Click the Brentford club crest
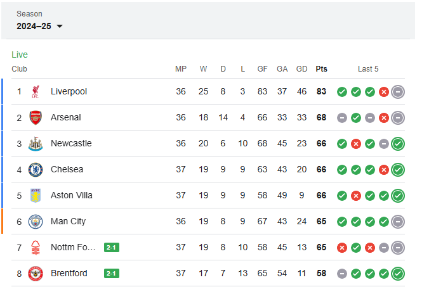The width and height of the screenshot is (436, 287). tap(36, 274)
